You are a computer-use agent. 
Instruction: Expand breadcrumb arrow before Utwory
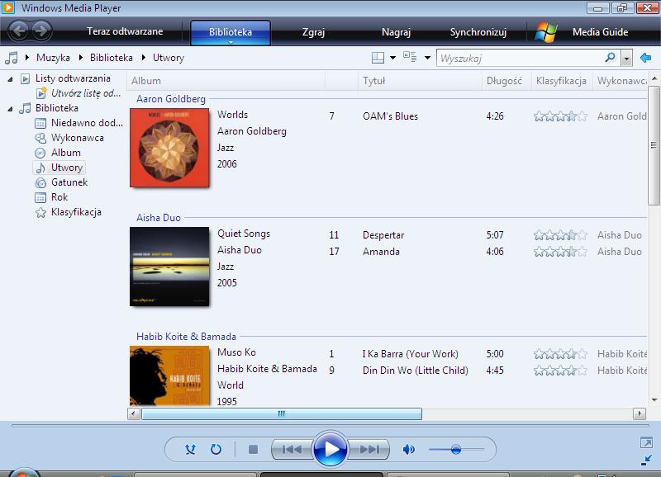(x=143, y=57)
